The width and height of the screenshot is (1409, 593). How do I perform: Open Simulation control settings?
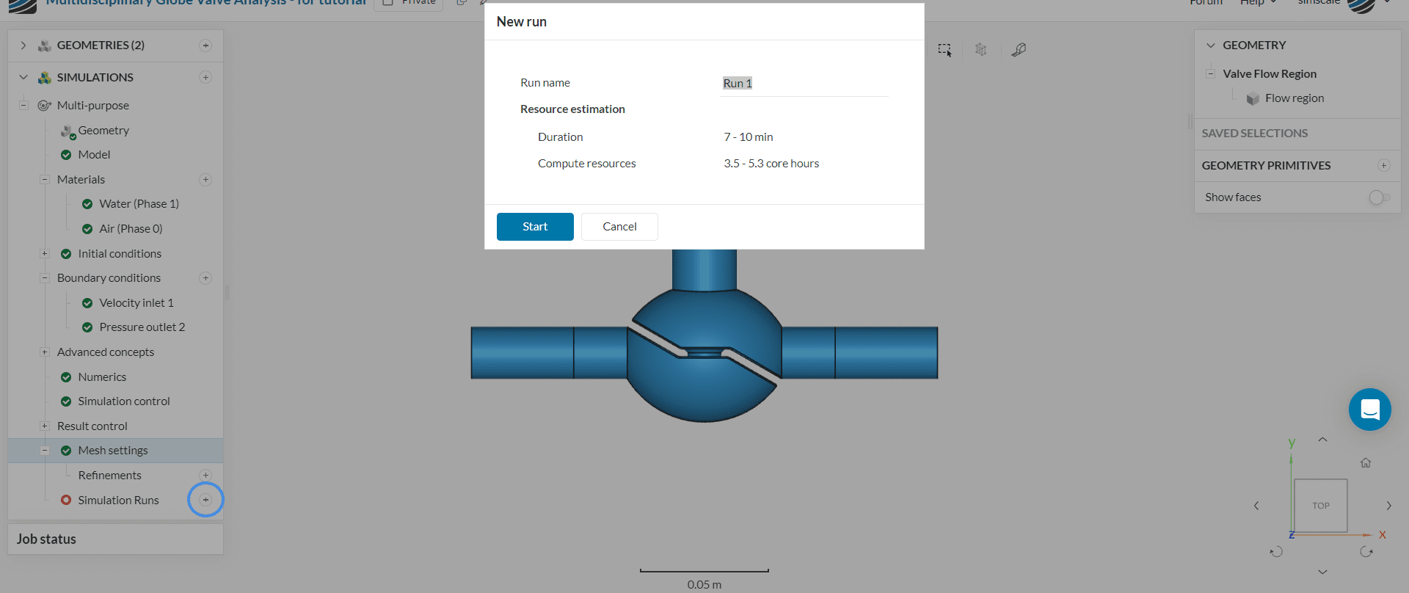tap(124, 401)
